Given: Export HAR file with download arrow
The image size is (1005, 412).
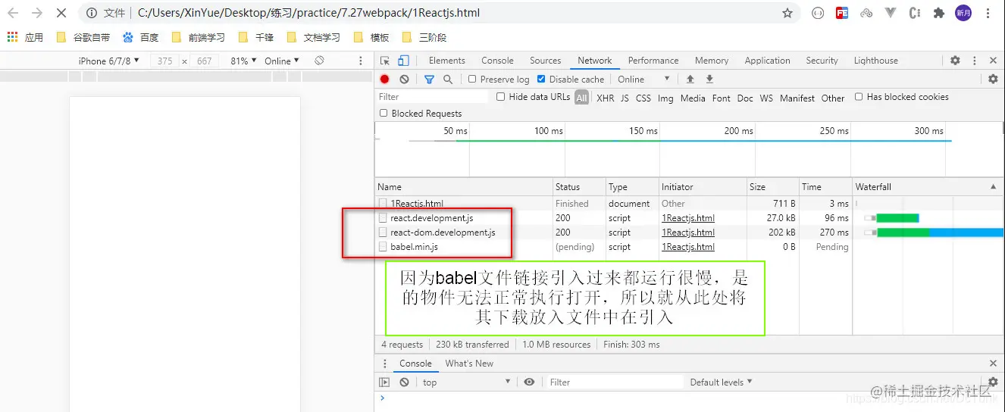Looking at the screenshot, I should 709,79.
